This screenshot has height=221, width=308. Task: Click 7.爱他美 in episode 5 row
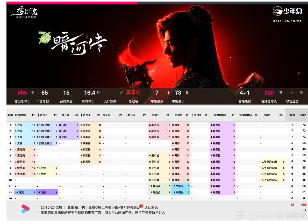20,149
